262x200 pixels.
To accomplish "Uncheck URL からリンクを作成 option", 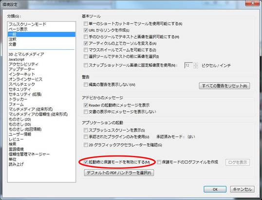I will (x=86, y=30).
